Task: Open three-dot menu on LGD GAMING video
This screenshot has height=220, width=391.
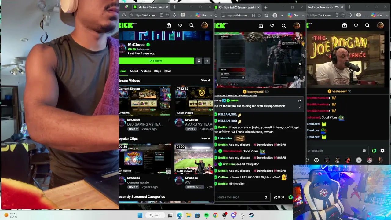Action: coord(169,120)
